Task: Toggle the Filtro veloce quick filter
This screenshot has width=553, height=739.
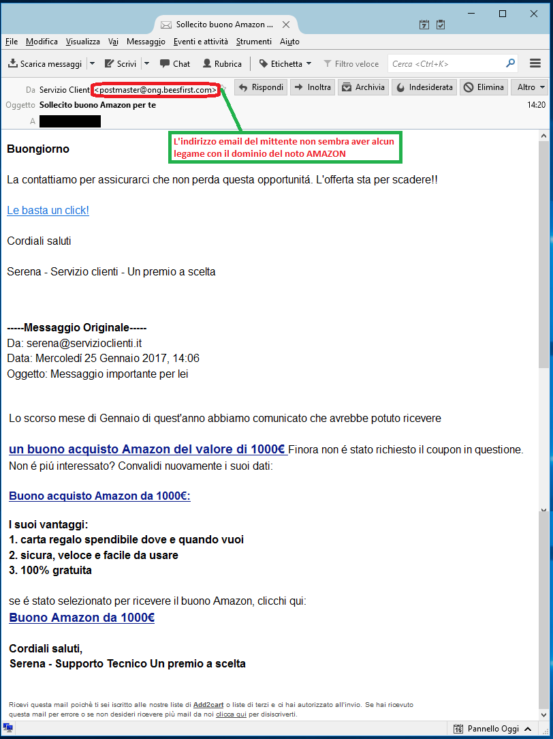Action: 351,63
